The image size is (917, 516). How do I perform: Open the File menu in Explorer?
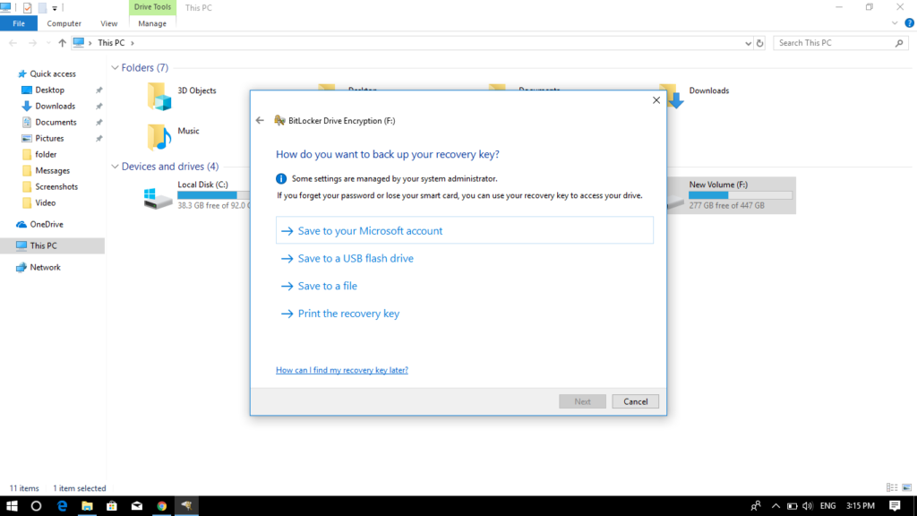tap(19, 23)
